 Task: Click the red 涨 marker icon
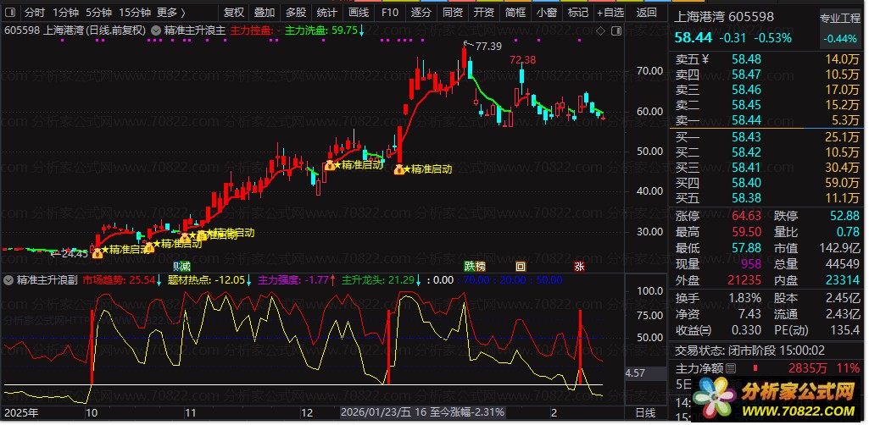(x=580, y=266)
